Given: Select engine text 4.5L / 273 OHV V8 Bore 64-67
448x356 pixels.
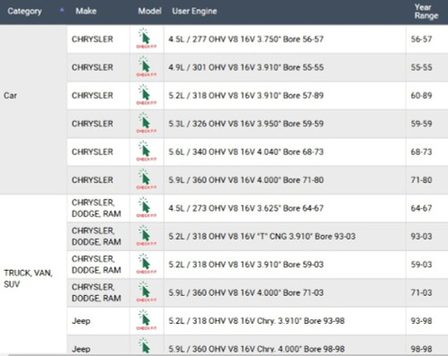Looking at the screenshot, I should pyautogui.click(x=246, y=208).
